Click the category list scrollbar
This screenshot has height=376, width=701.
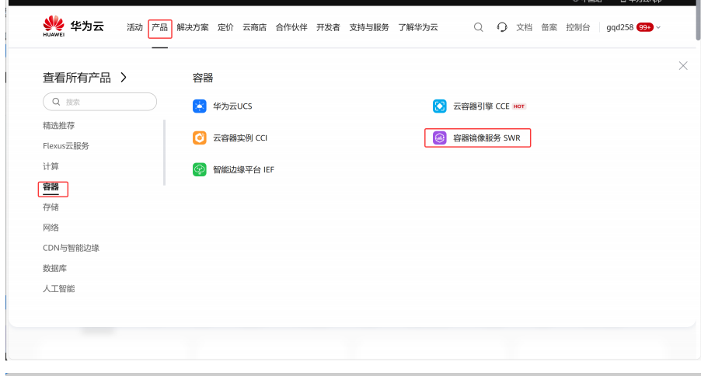165,152
